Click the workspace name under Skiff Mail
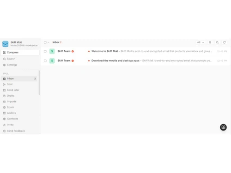231x173 pixels. [24, 45]
